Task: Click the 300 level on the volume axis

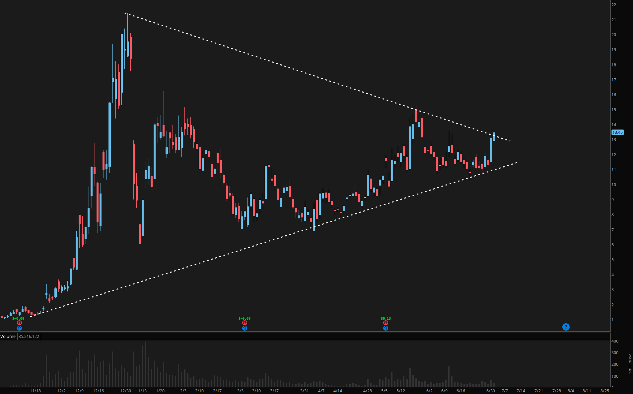Action: (615, 353)
